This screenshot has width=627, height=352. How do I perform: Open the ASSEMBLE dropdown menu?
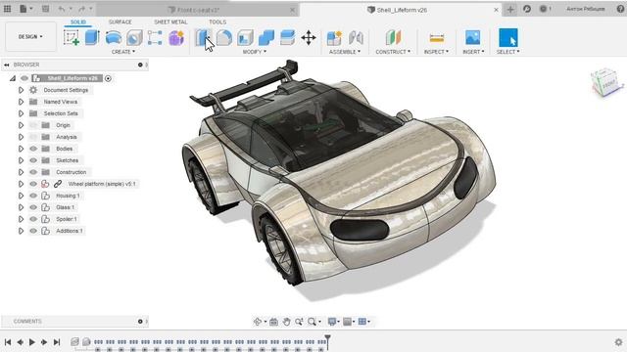point(345,52)
